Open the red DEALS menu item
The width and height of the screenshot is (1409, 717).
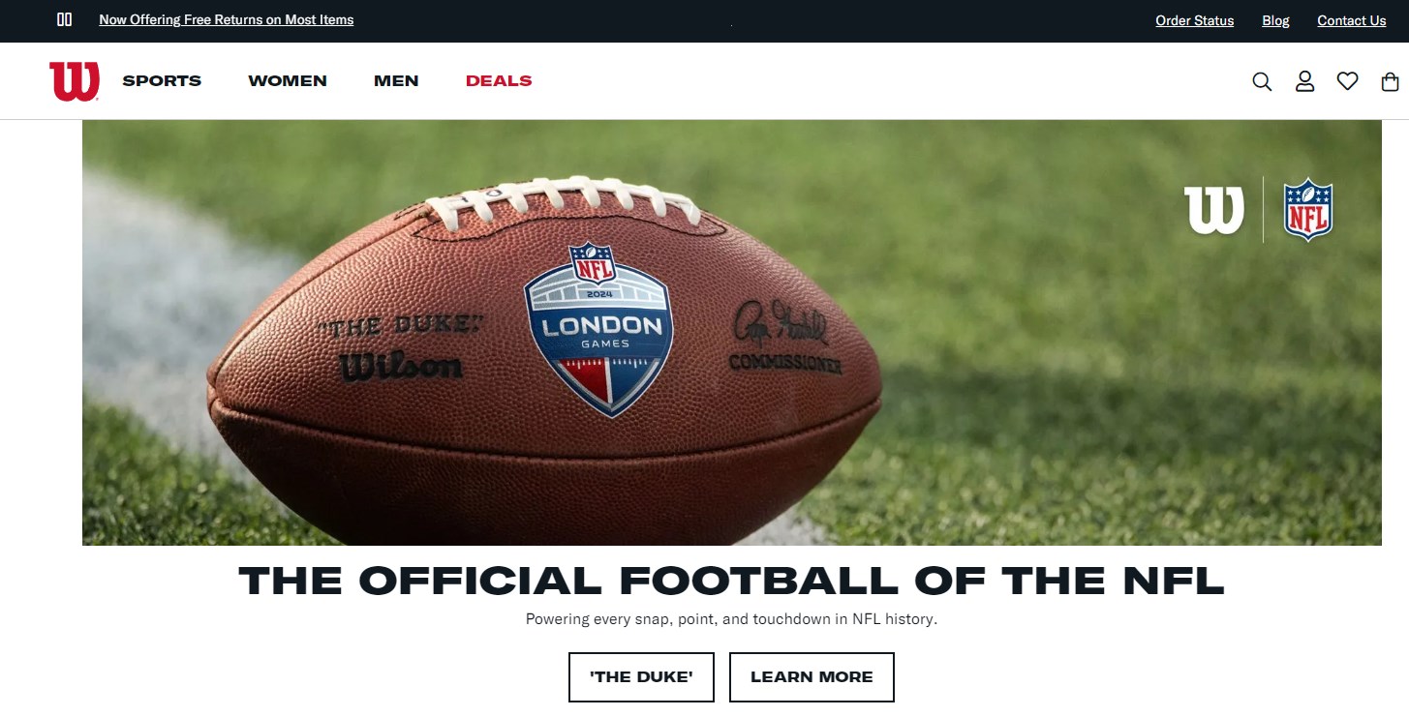pyautogui.click(x=499, y=81)
